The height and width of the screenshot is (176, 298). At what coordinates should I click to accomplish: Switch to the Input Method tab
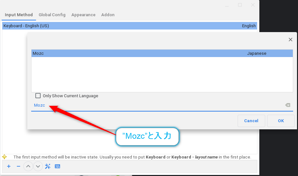[19, 15]
